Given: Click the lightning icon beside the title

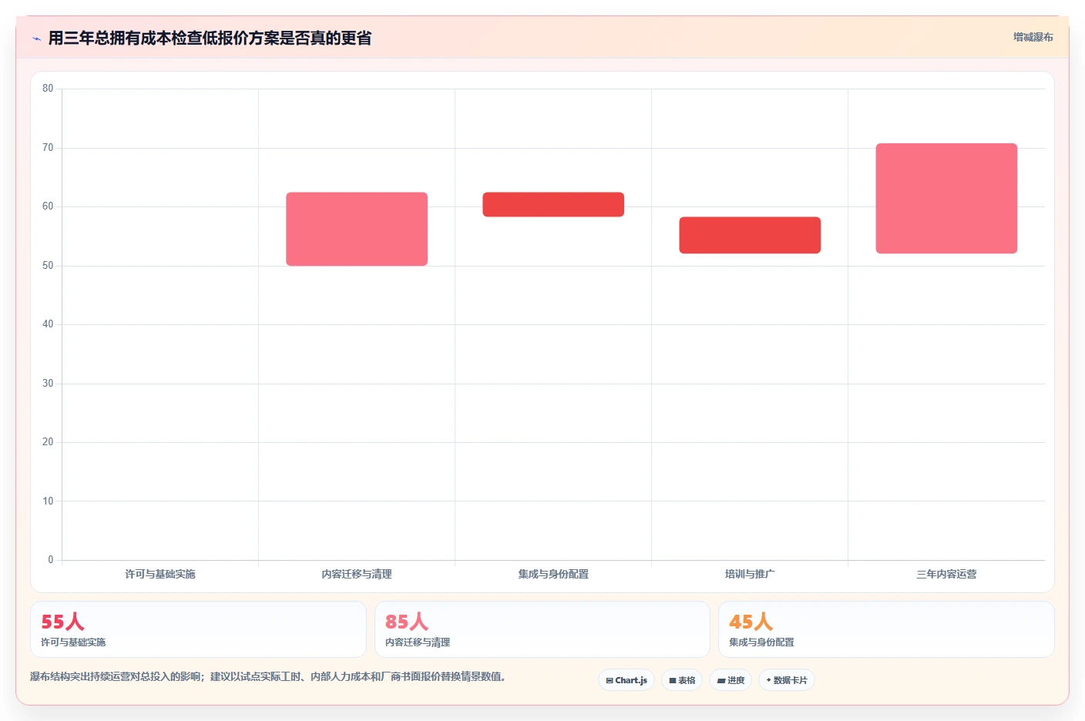Looking at the screenshot, I should tap(36, 39).
